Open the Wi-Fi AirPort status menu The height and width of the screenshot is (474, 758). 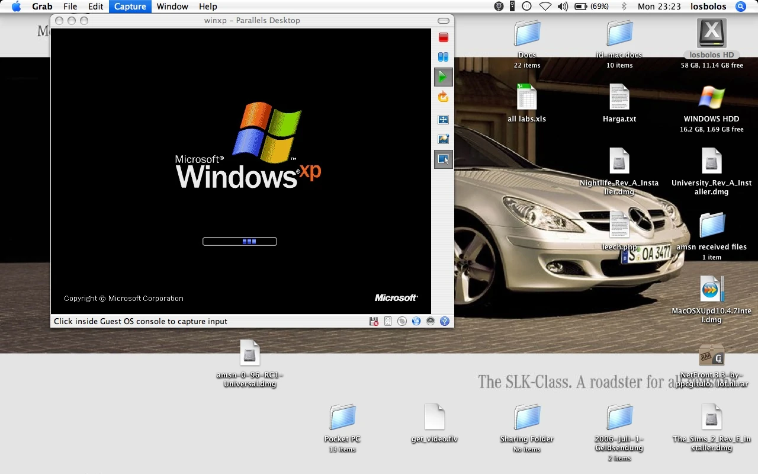pyautogui.click(x=545, y=7)
